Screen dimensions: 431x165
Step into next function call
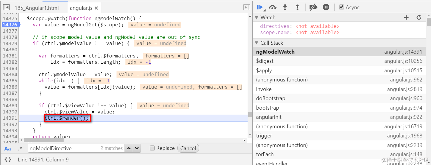tap(285, 7)
